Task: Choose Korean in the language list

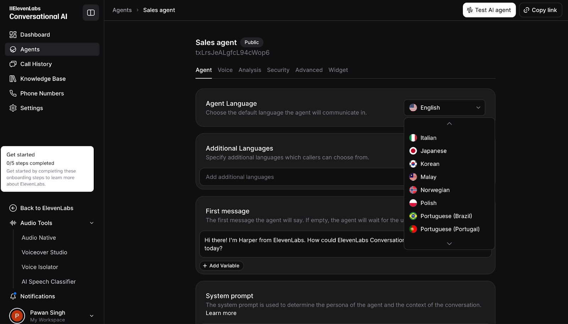Action: (x=449, y=164)
